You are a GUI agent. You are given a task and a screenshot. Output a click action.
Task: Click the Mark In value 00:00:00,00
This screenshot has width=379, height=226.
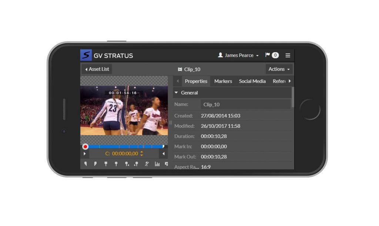coord(214,146)
